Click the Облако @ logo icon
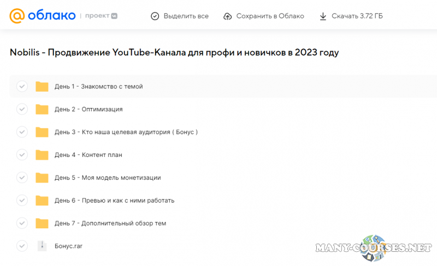Image resolution: width=437 pixels, height=266 pixels. point(17,16)
